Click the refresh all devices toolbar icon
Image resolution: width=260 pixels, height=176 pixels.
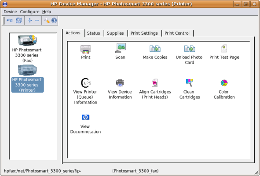coord(19,21)
